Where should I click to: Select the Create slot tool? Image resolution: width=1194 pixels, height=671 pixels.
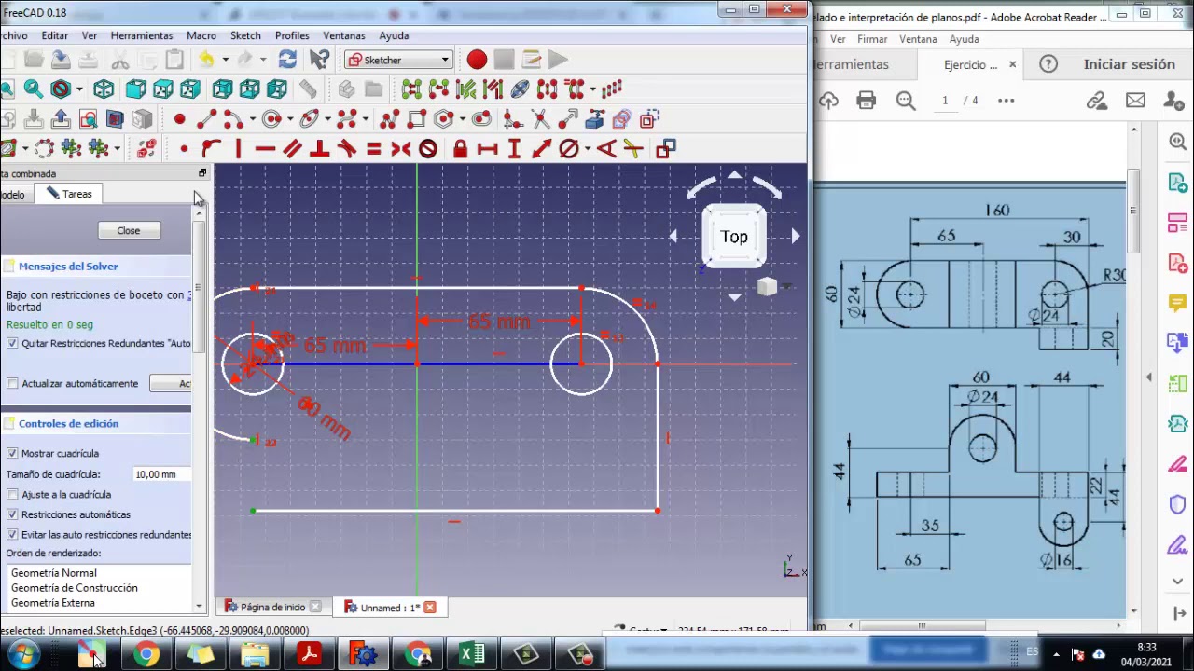click(x=481, y=119)
